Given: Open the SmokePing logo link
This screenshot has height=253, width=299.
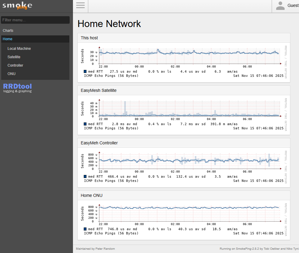Looking at the screenshot, I should click(x=17, y=5).
